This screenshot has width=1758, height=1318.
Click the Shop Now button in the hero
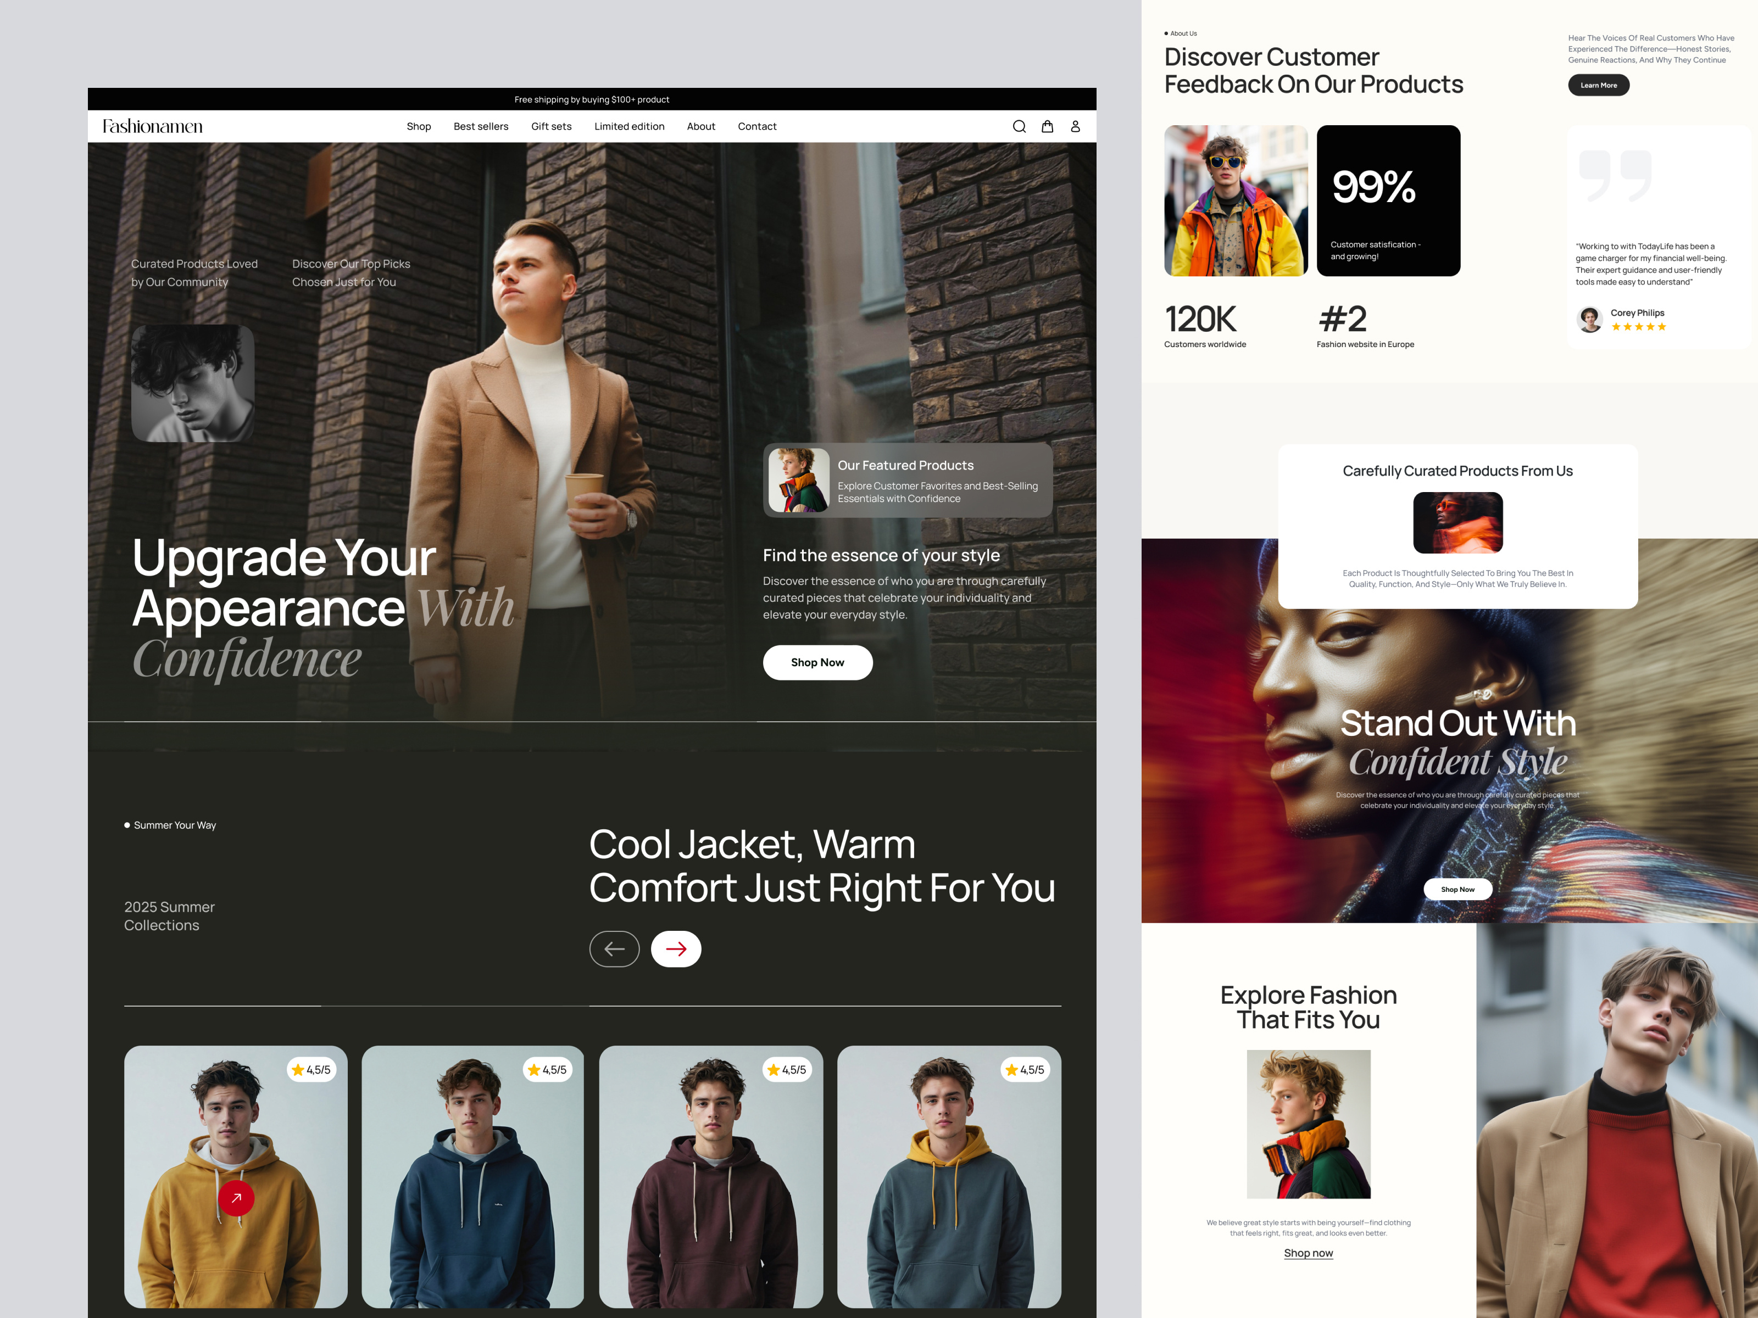[817, 662]
